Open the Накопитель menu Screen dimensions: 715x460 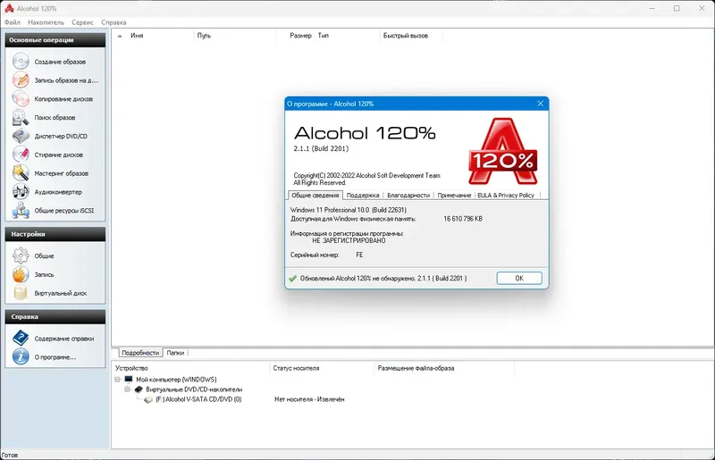pos(46,21)
